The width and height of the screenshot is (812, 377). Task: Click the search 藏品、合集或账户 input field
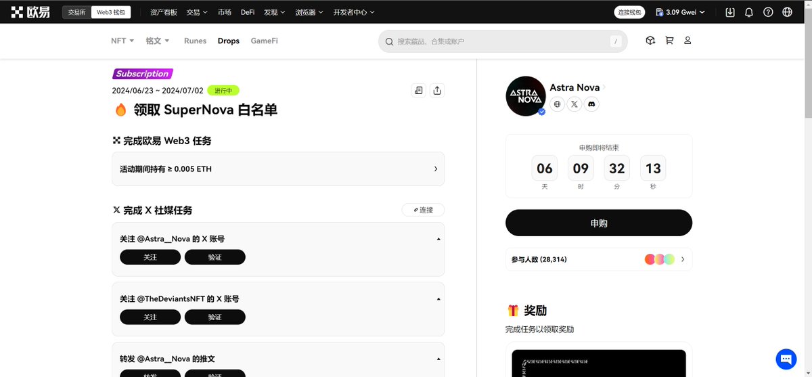tap(503, 41)
